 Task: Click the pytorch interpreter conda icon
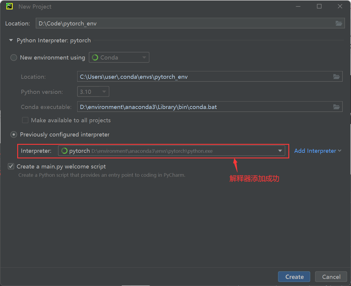pyautogui.click(x=64, y=151)
